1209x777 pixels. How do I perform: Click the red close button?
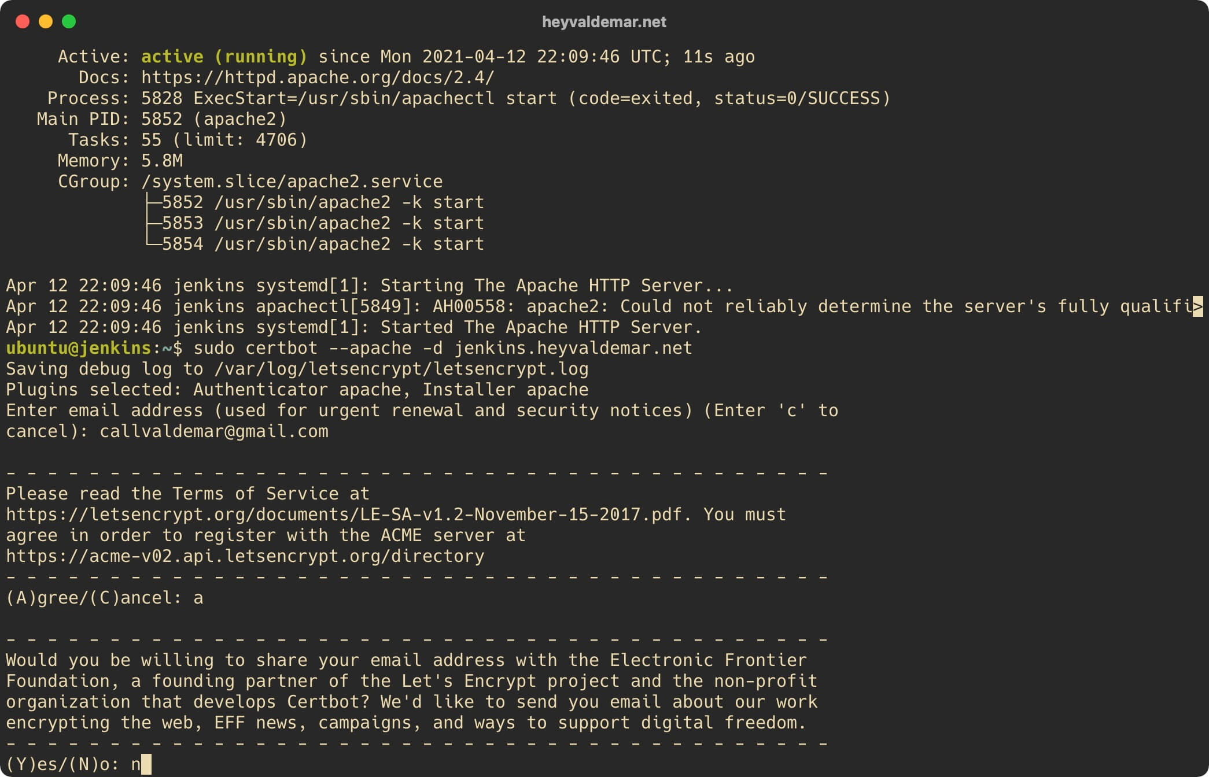[24, 20]
